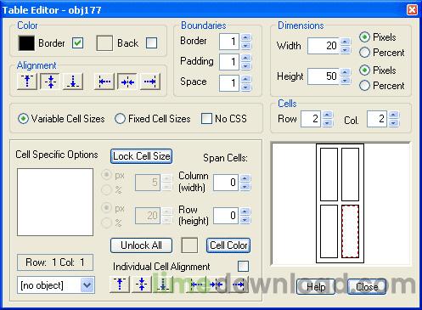Click the Lock Cell Size button
Viewport: 422px width, 310px height.
(141, 156)
